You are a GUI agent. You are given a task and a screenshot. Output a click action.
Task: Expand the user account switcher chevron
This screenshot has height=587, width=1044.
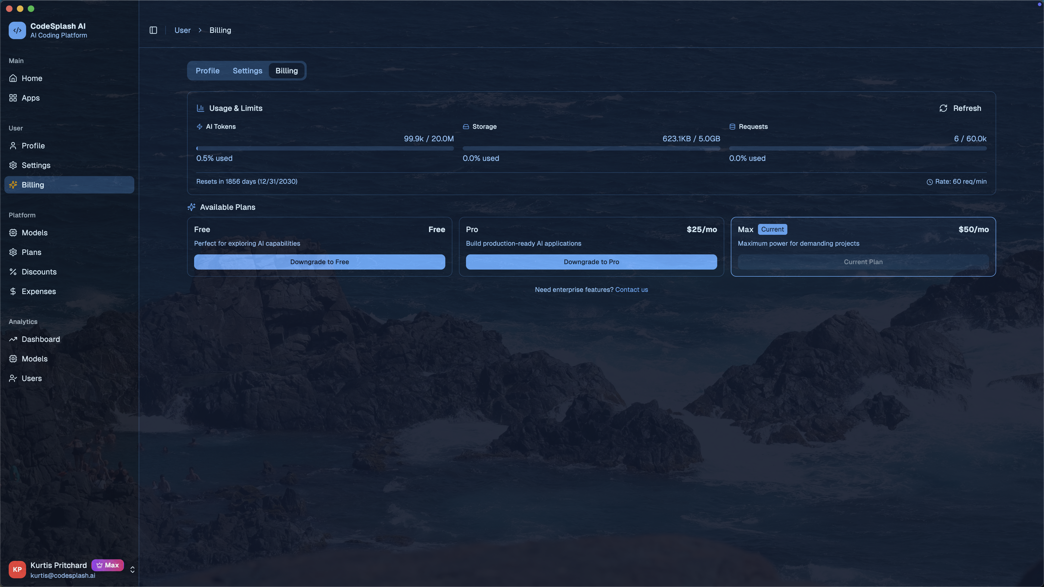[x=132, y=570]
